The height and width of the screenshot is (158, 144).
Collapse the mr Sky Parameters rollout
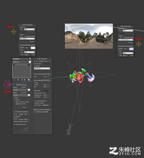point(42,59)
